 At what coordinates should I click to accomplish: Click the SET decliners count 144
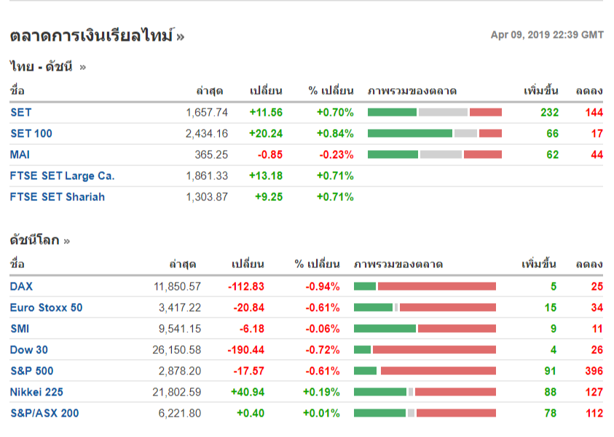pyautogui.click(x=594, y=112)
